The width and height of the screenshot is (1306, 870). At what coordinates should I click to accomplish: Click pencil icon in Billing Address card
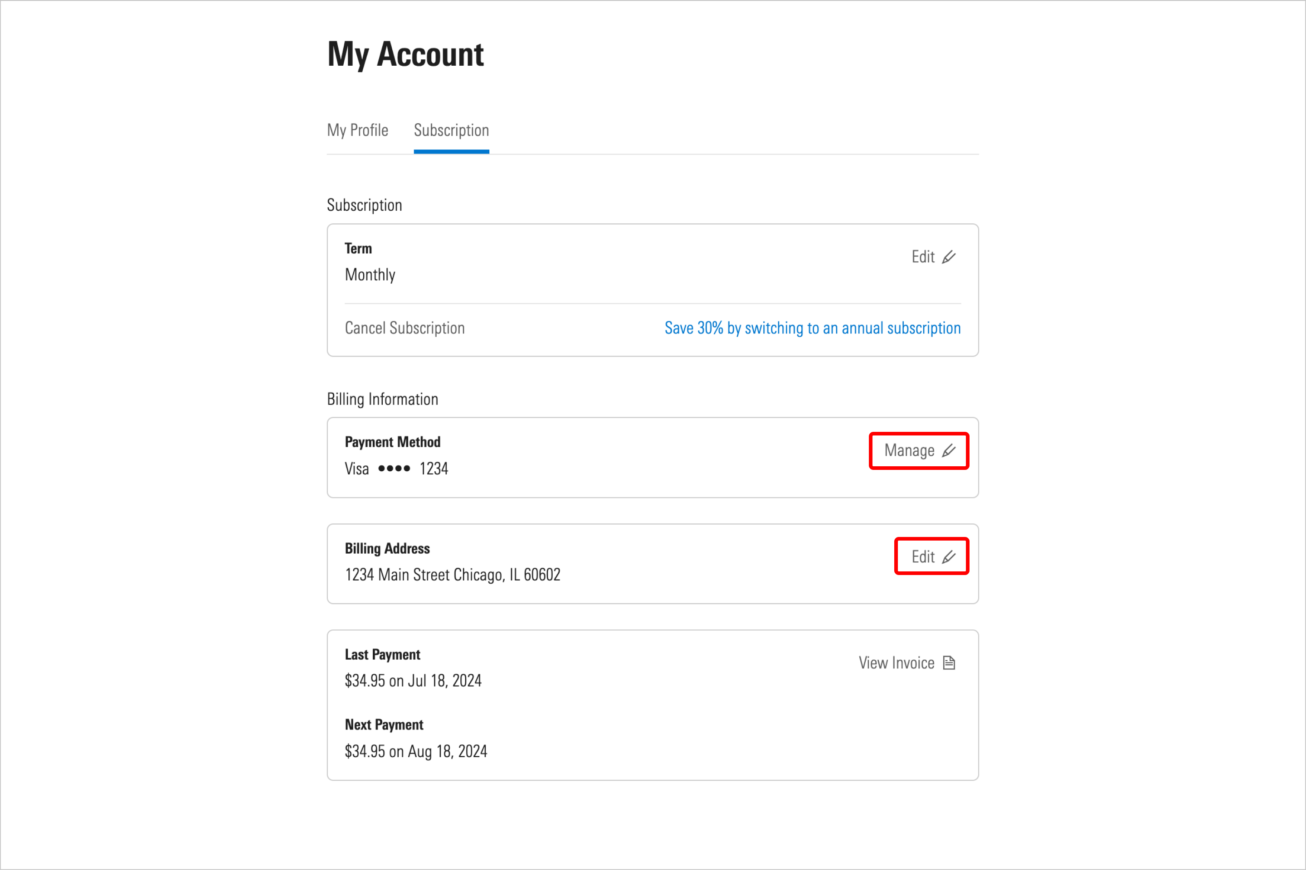949,556
